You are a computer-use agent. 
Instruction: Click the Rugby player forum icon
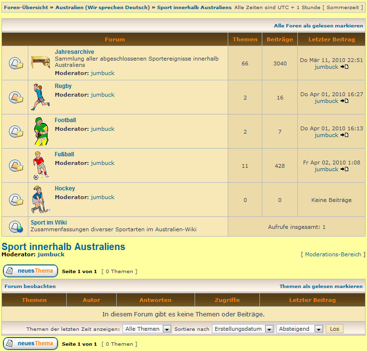point(40,97)
